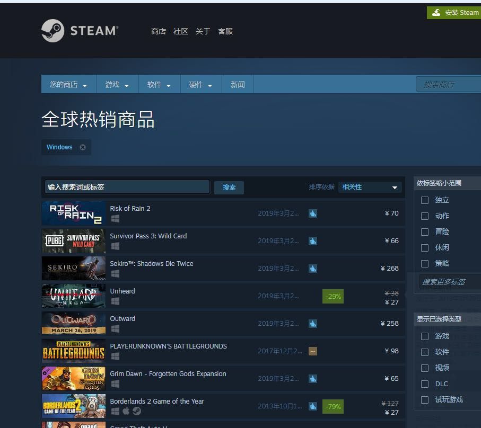Toggle the 休闲 tag checkbox

[x=425, y=247]
